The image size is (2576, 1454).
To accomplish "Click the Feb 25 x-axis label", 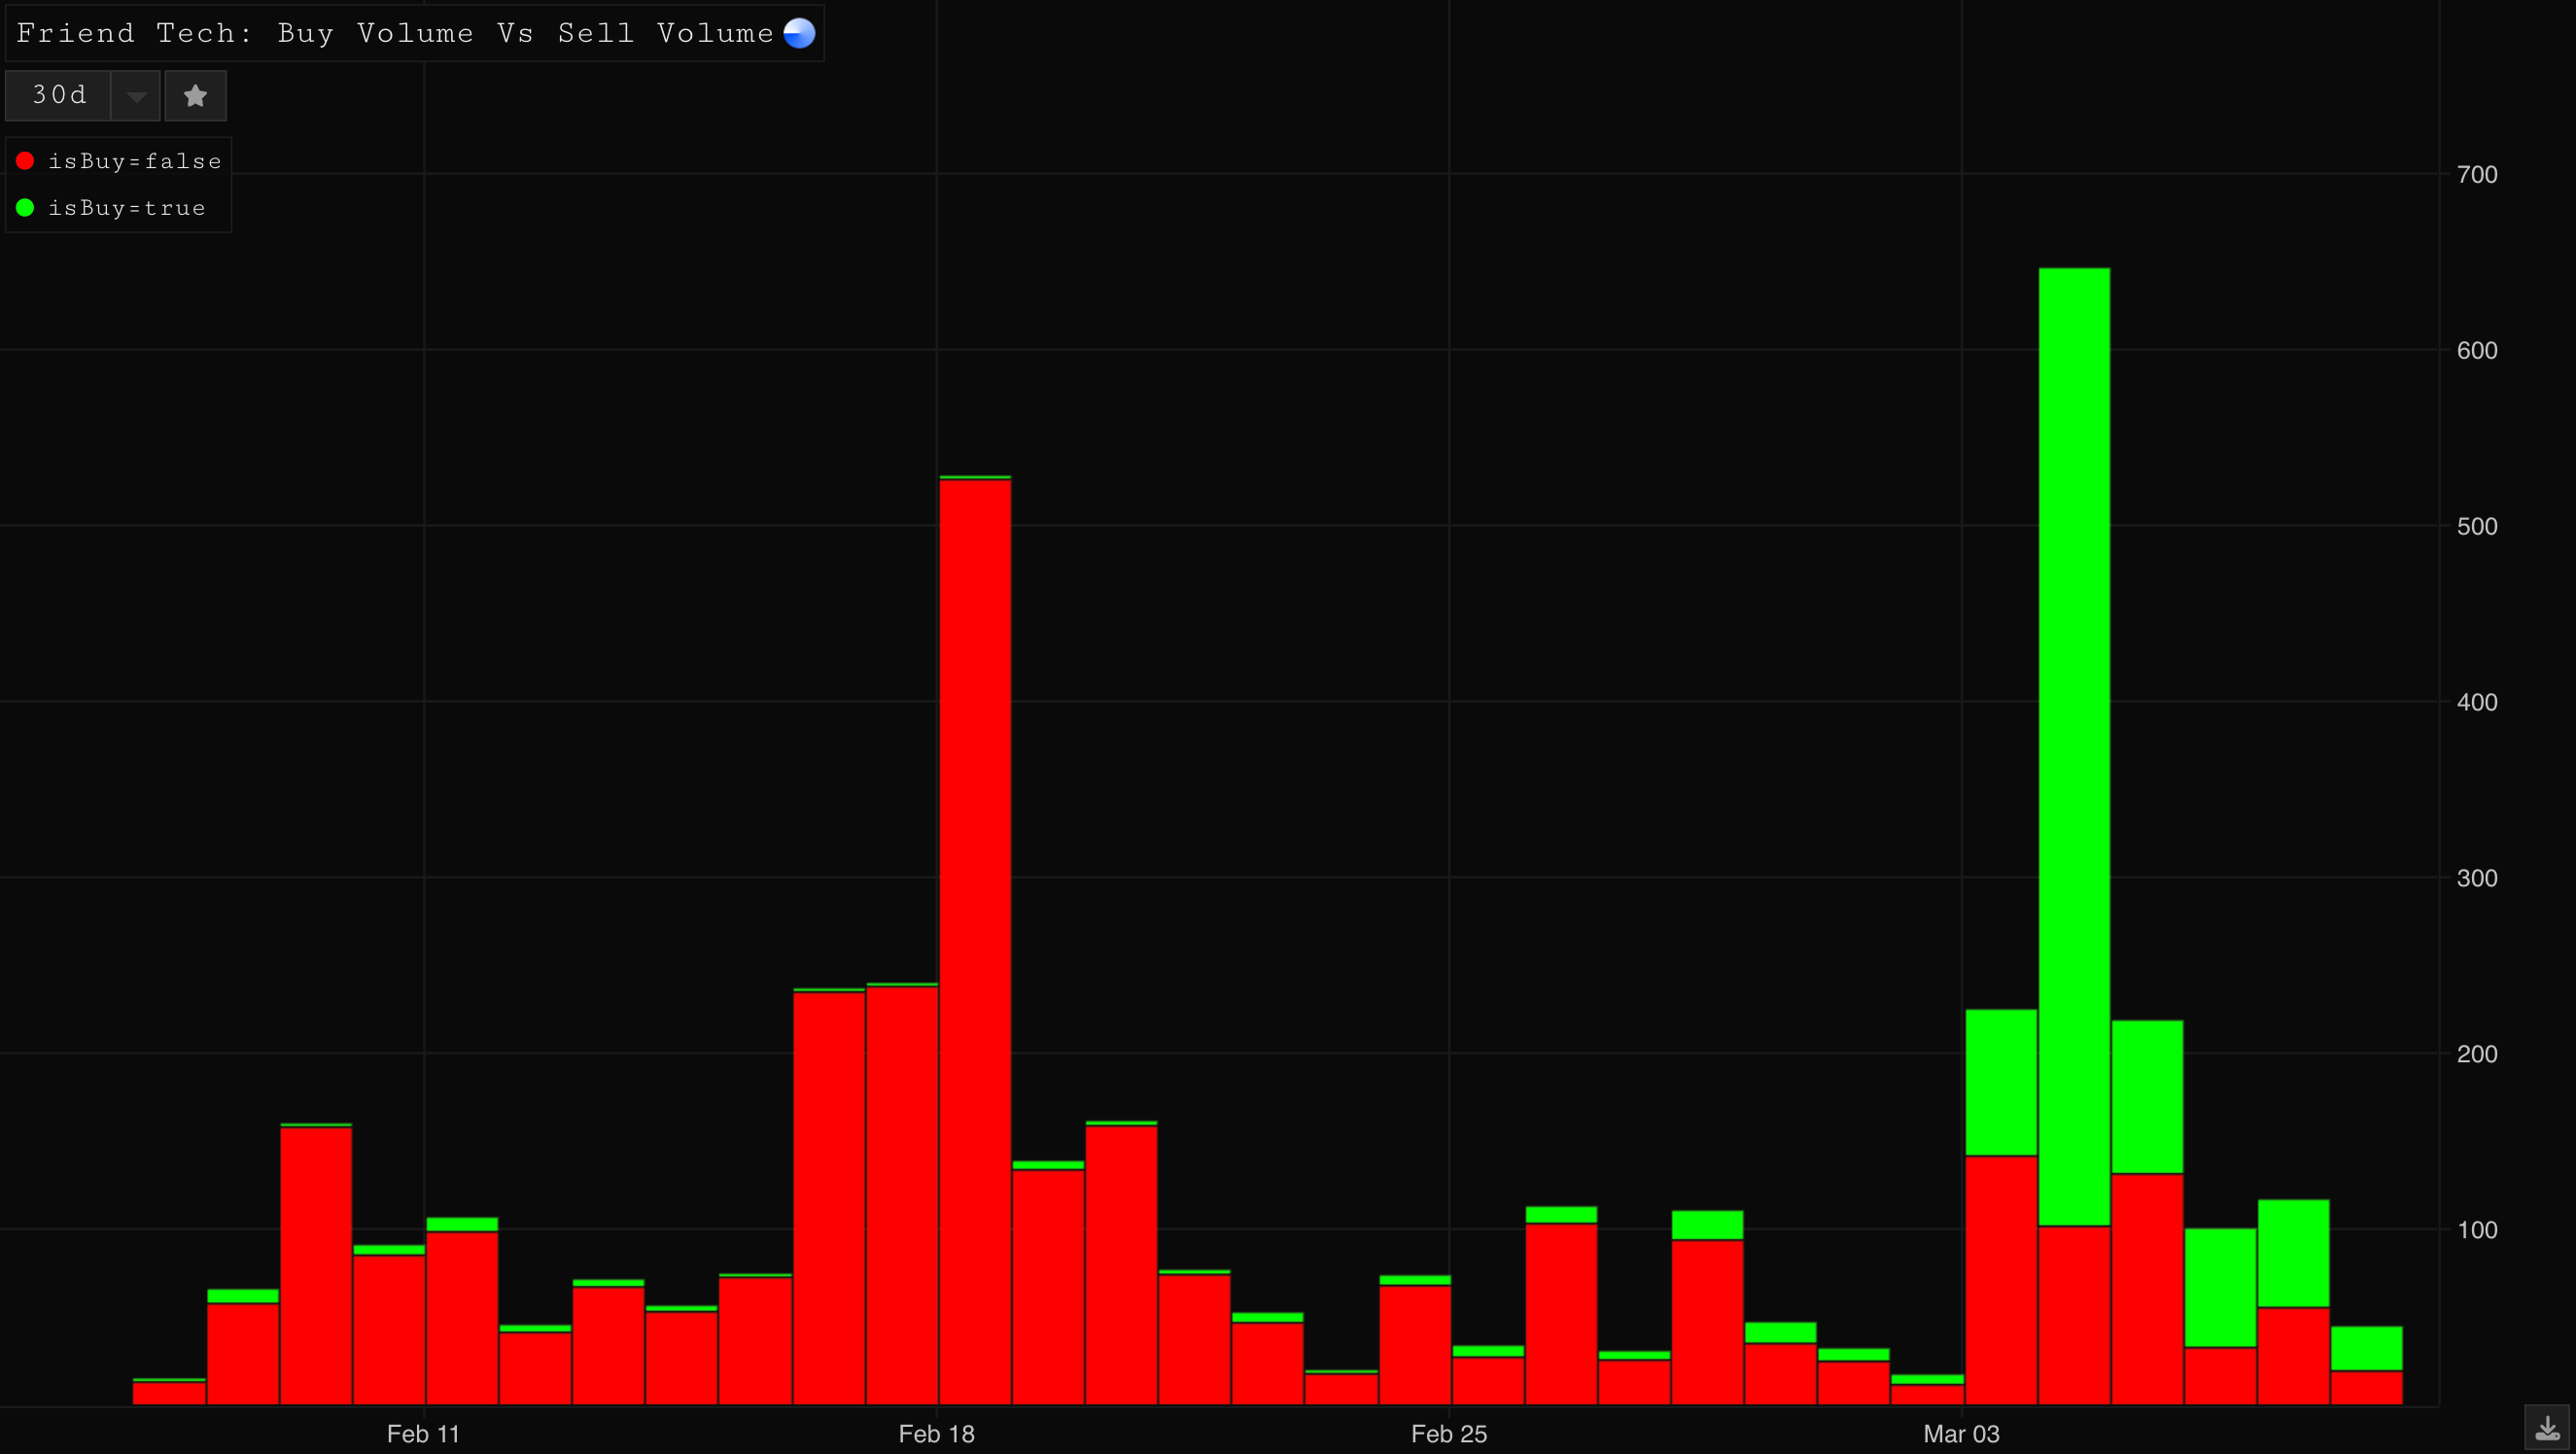I will pyautogui.click(x=1449, y=1434).
